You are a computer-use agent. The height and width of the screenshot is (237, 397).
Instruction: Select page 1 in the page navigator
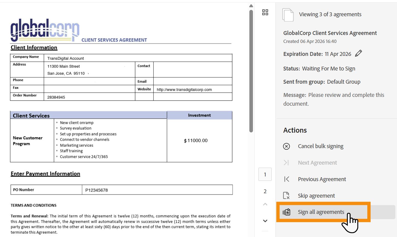tap(265, 175)
